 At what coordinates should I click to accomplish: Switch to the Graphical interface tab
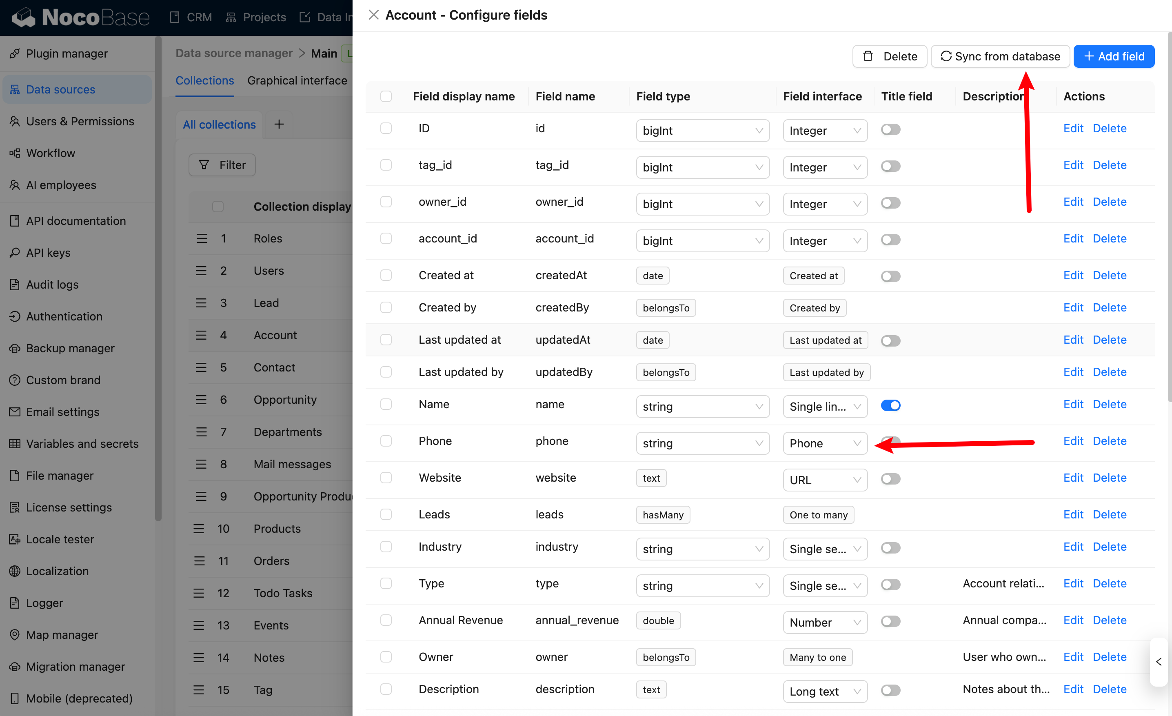coord(297,80)
